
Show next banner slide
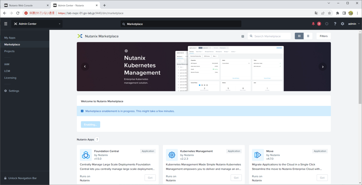click(323, 66)
